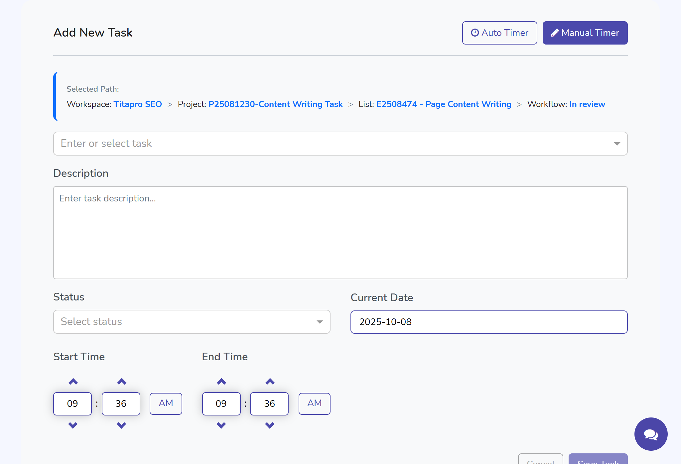Decrease start time minutes with down chevron
The height and width of the screenshot is (464, 681).
(x=121, y=425)
